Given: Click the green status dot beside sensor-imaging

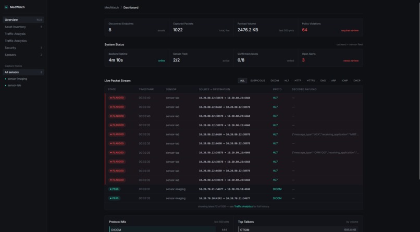Looking at the screenshot, I should click(6, 79).
